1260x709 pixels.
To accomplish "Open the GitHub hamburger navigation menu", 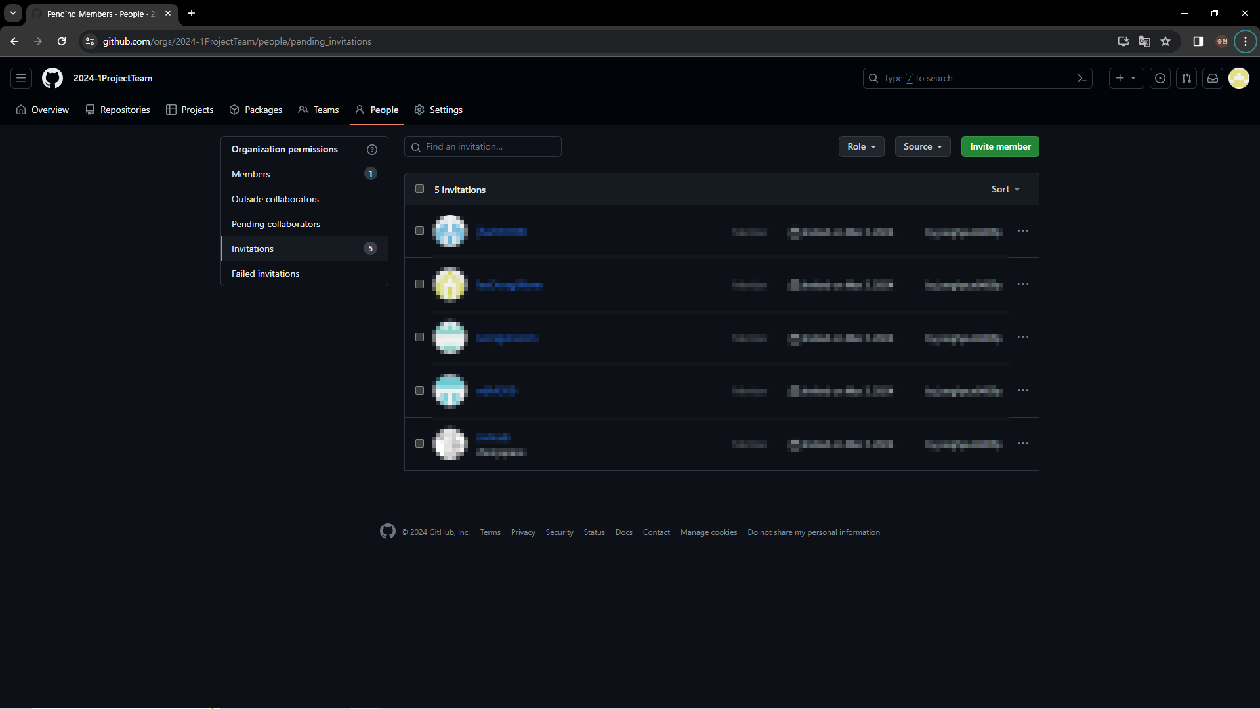I will coord(21,78).
